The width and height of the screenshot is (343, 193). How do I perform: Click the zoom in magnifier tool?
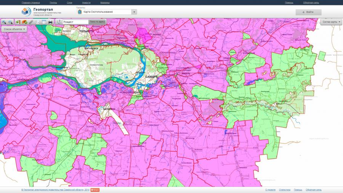tap(4, 22)
